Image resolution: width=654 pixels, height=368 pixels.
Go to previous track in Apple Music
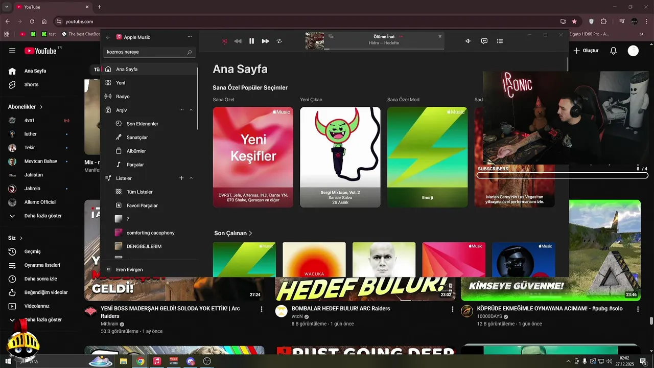[238, 41]
